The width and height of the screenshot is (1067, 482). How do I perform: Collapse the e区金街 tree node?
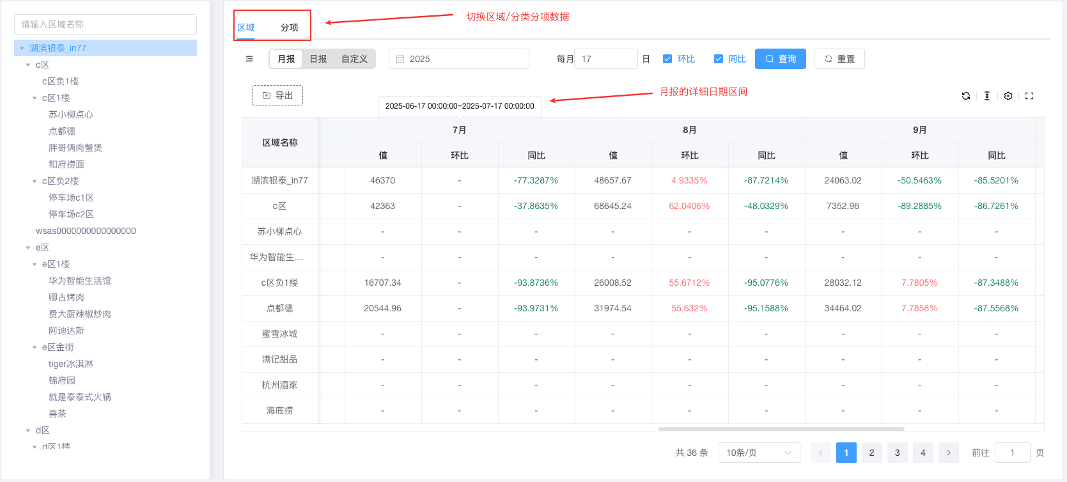(x=35, y=347)
